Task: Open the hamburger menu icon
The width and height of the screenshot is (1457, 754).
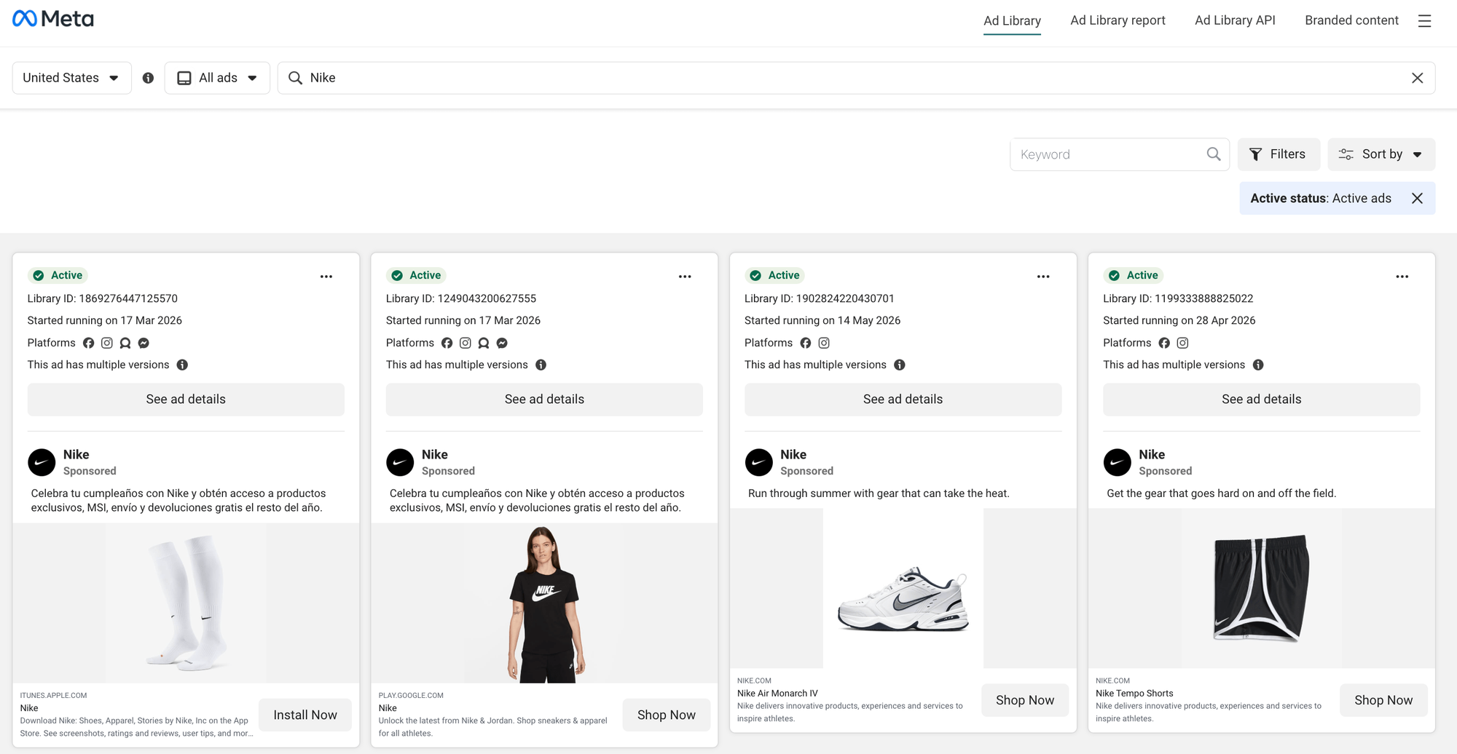Action: point(1424,21)
